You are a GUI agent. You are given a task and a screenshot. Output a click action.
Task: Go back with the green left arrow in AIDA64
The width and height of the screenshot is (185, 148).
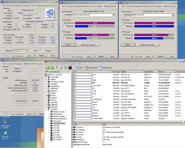coord(48,67)
